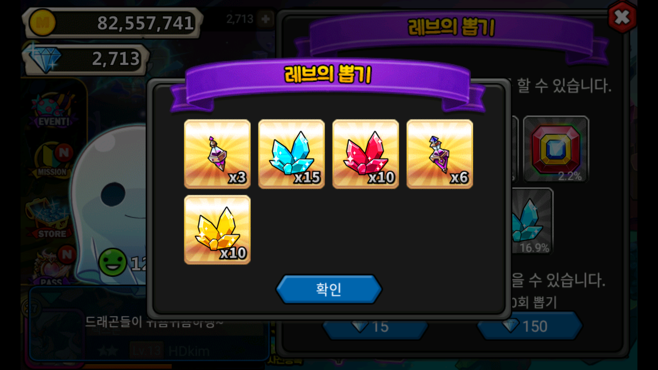Screen dimensions: 658x370
Task: View the rainbow gem 2.2% reward
Action: 556,149
